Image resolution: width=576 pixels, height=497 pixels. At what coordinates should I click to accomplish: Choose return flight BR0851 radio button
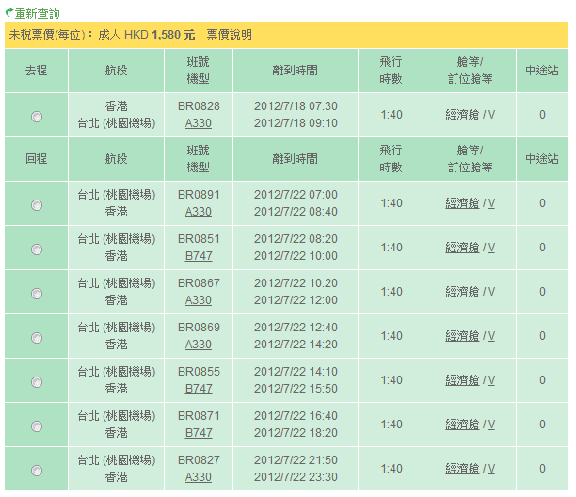[x=37, y=249]
